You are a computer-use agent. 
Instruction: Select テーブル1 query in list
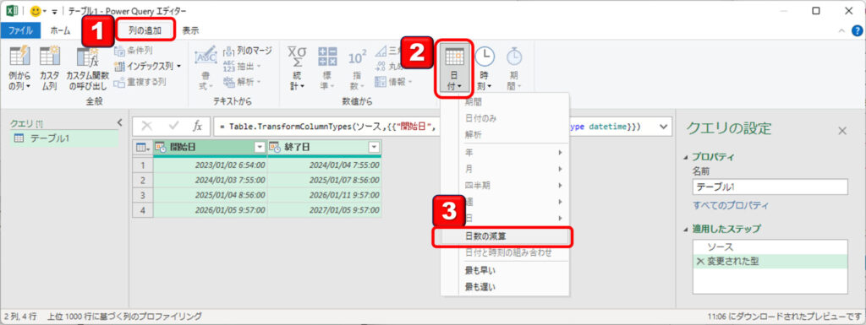(x=64, y=138)
